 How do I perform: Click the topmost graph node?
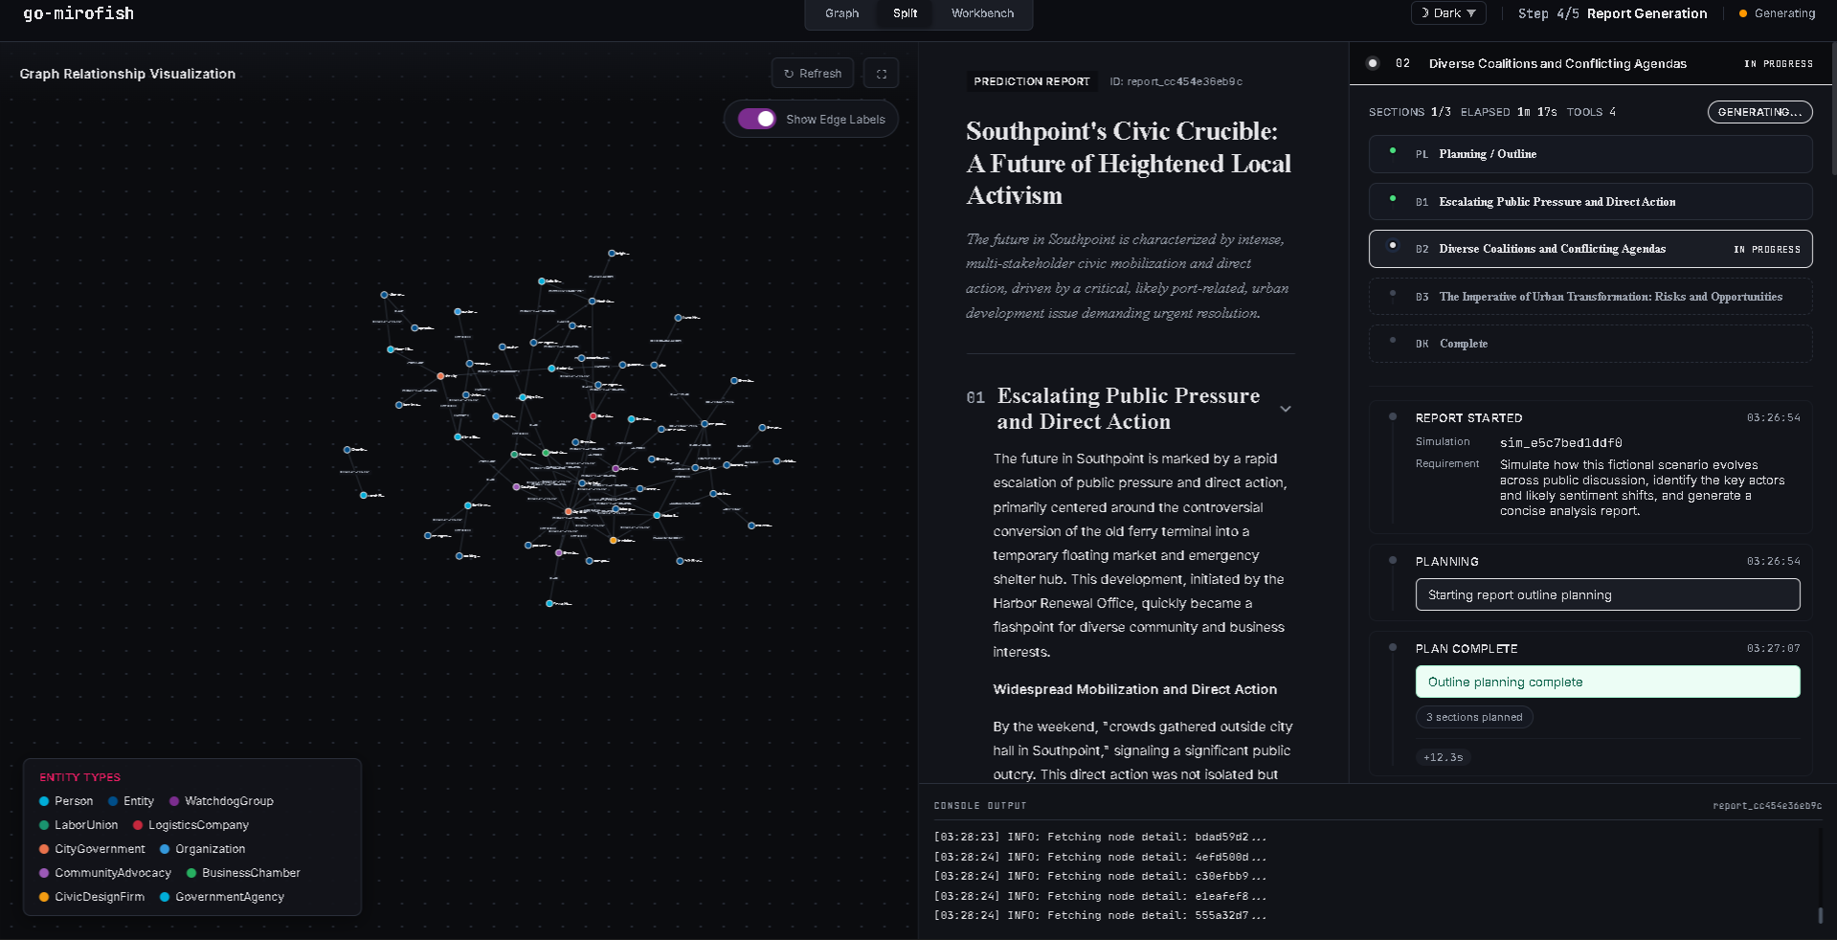tap(613, 254)
